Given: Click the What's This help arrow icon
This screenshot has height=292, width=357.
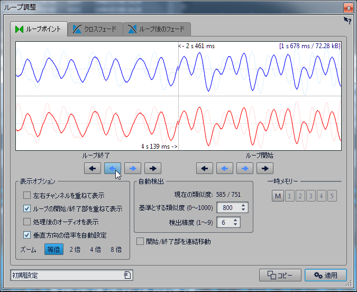Looking at the screenshot, I should pyautogui.click(x=347, y=21).
